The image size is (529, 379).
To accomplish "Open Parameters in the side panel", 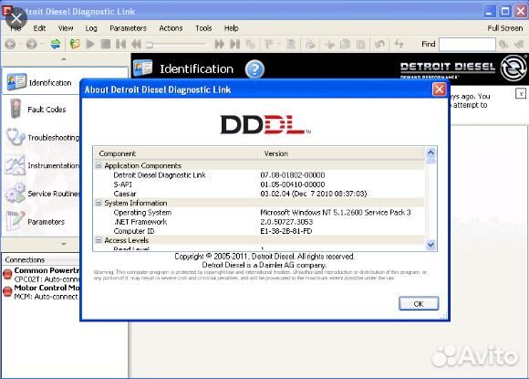I will (x=36, y=221).
